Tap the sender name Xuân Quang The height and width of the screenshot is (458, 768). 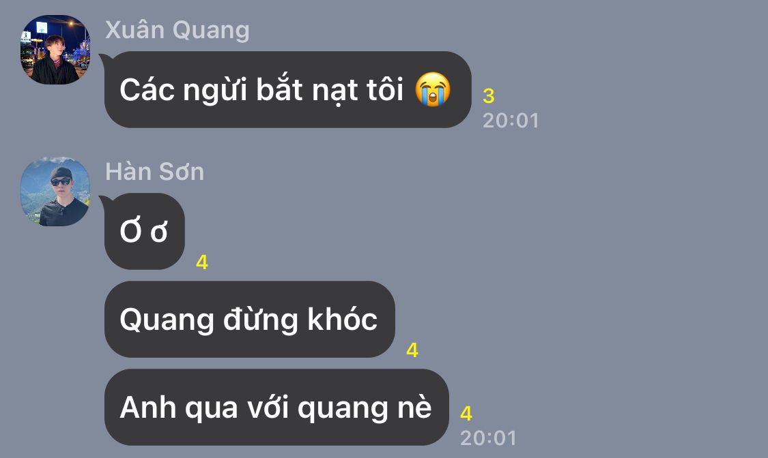[x=177, y=30]
